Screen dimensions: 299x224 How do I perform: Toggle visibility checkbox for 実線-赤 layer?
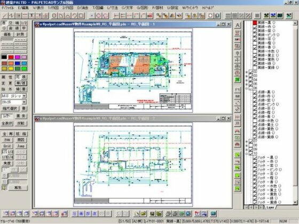pos(255,27)
